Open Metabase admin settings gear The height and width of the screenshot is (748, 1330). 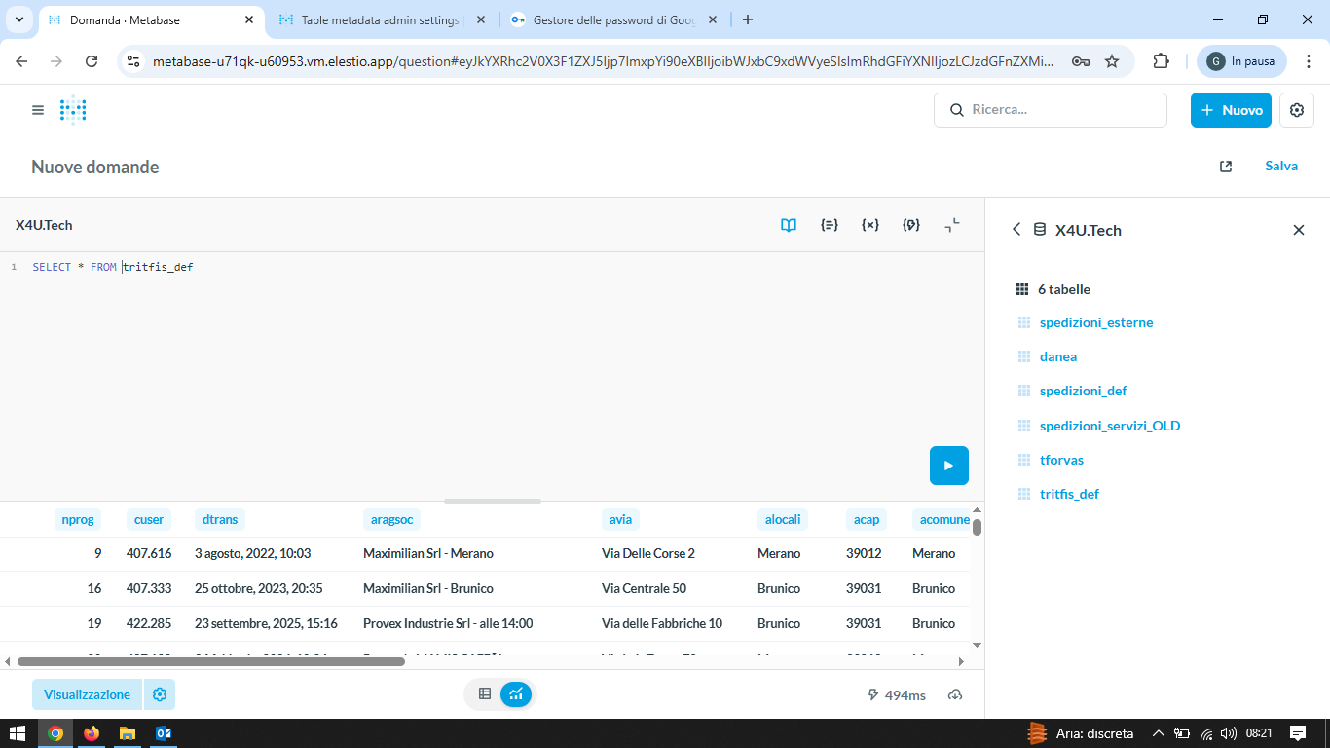coord(1296,110)
